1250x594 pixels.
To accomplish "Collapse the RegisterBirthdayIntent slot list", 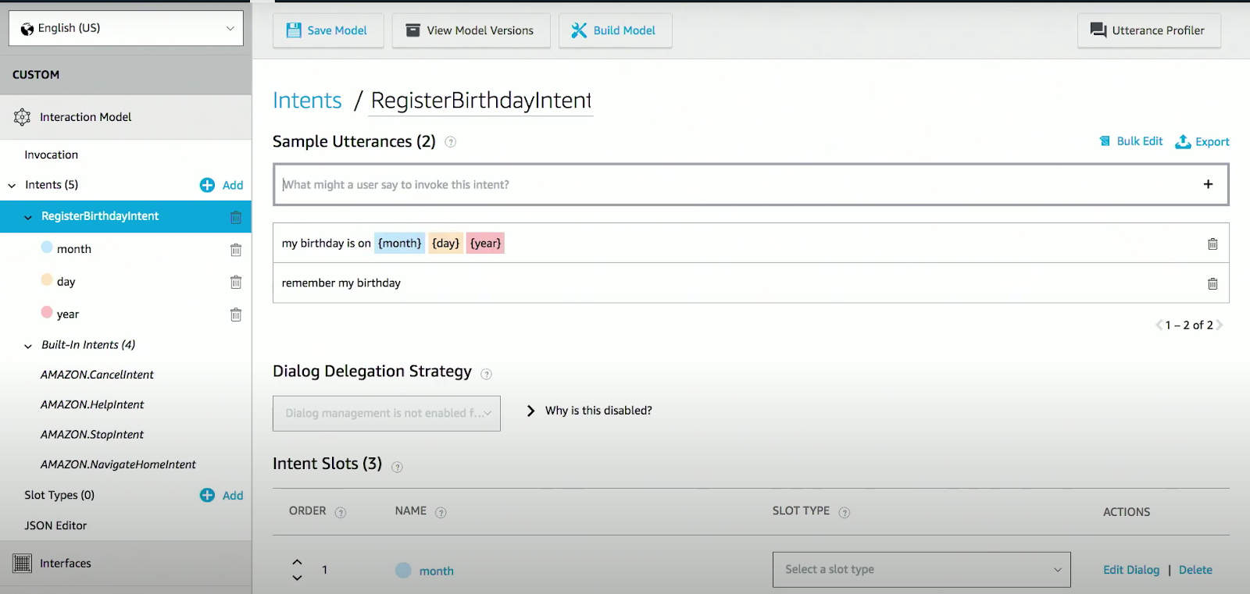I will tap(28, 217).
